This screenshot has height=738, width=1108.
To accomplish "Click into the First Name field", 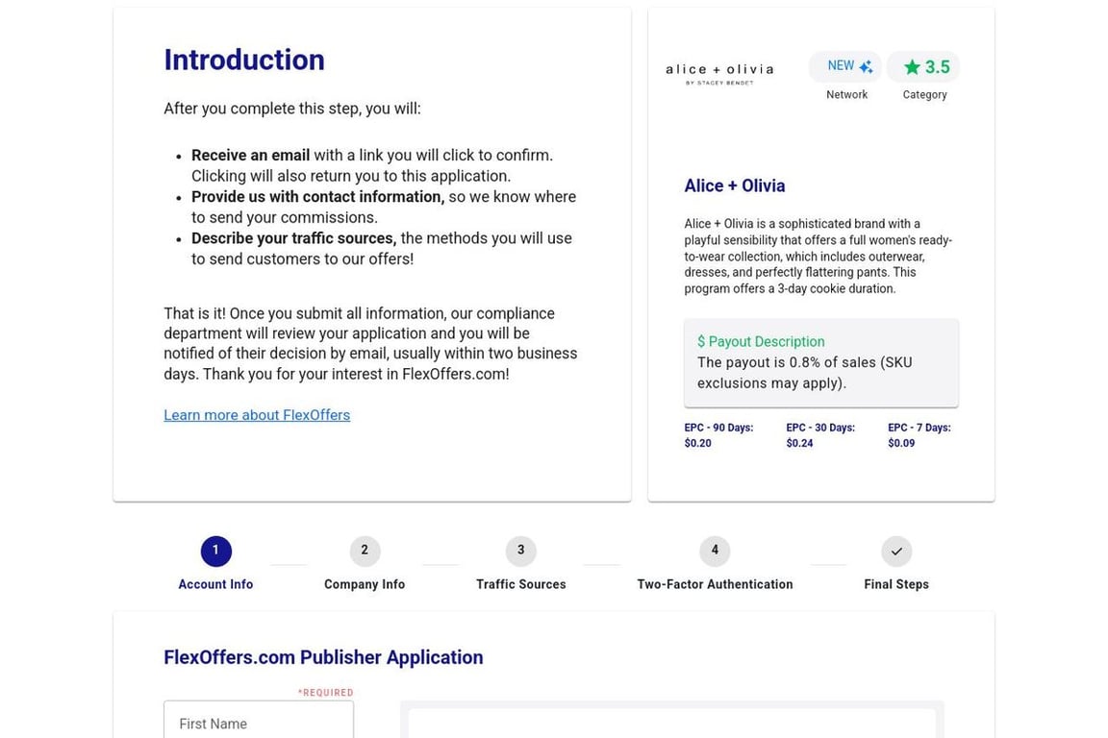I will pyautogui.click(x=259, y=721).
